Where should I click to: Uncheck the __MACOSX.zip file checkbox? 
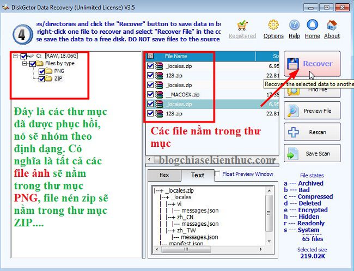[150, 95]
